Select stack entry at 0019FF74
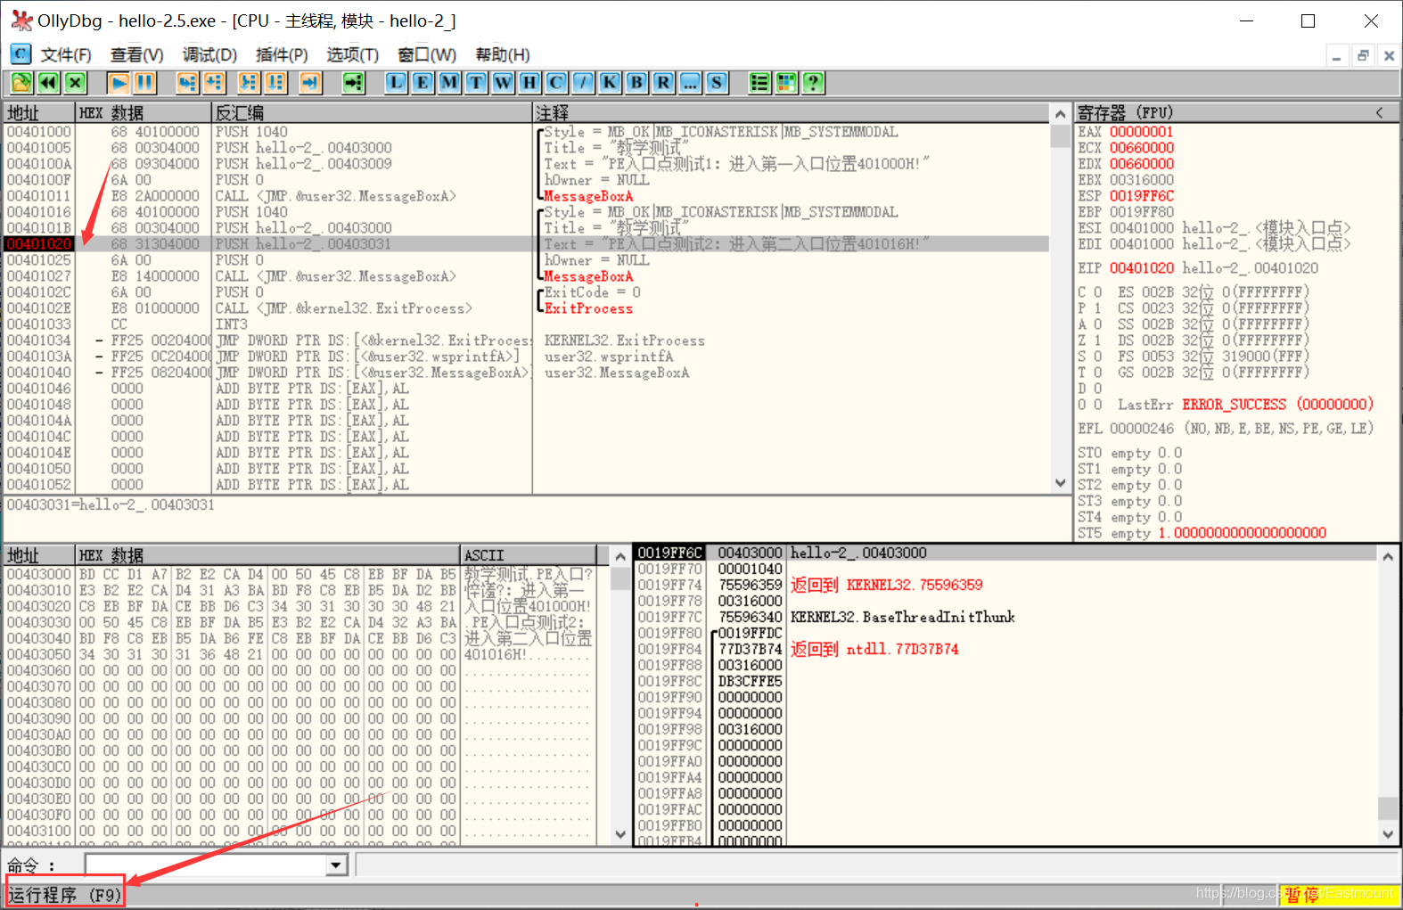Image resolution: width=1403 pixels, height=910 pixels. pyautogui.click(x=1005, y=585)
